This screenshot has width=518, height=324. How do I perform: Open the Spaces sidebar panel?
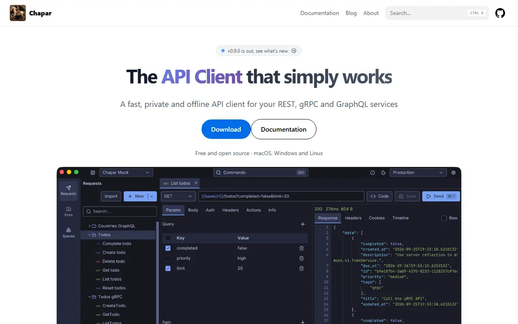tap(68, 232)
